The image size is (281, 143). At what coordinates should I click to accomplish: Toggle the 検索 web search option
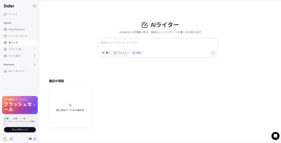[x=137, y=53]
